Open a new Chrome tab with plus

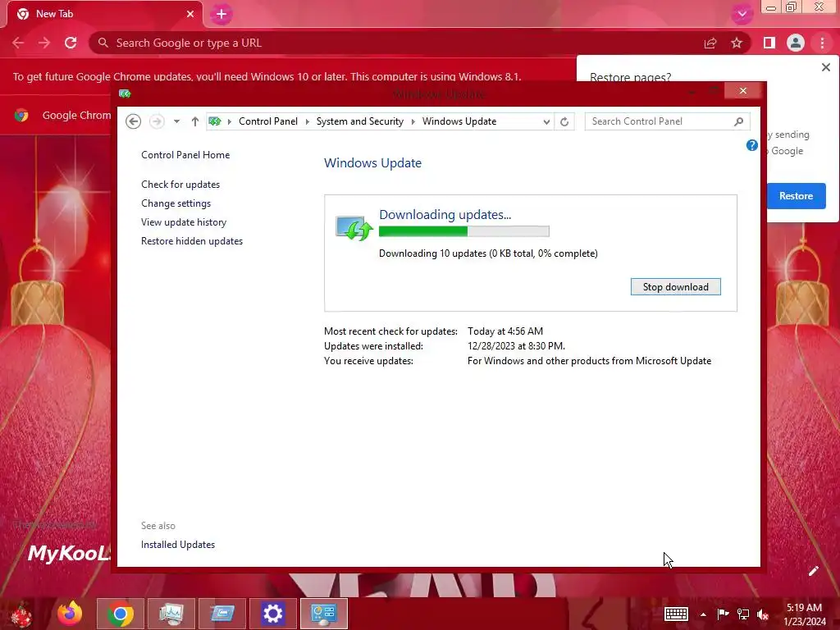click(221, 15)
